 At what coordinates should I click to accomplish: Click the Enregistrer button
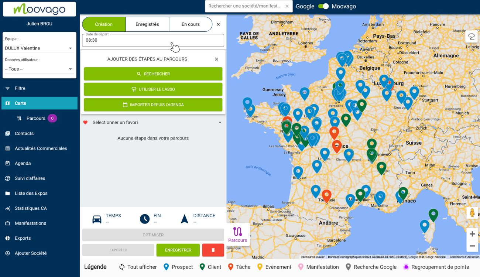pos(178,250)
